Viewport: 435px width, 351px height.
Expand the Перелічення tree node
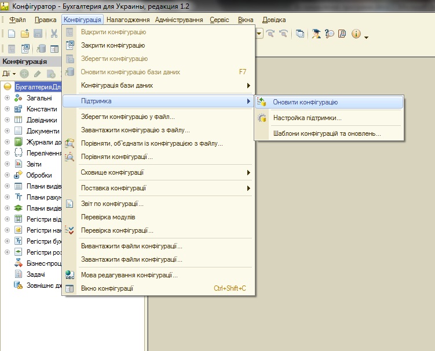[7, 153]
